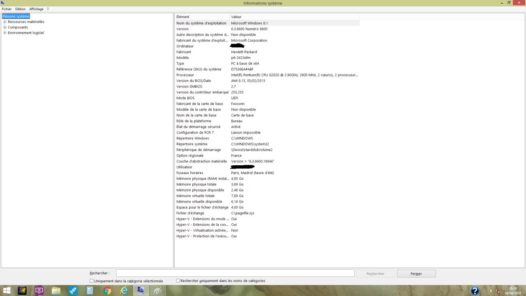Click SKU value 'D7S36EA#ABF'

[x=242, y=69]
